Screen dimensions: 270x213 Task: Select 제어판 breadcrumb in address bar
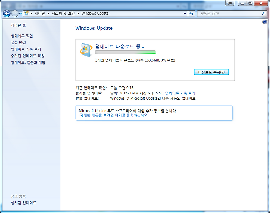pos(40,13)
